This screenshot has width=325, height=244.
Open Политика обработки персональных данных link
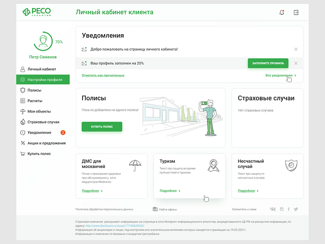coord(104,209)
